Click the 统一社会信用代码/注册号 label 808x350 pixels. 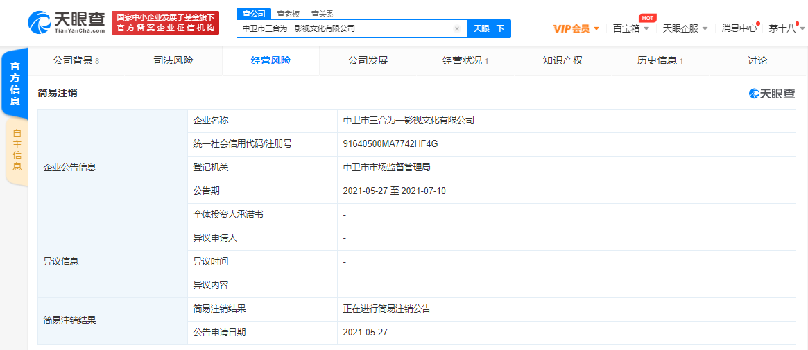pyautogui.click(x=242, y=144)
